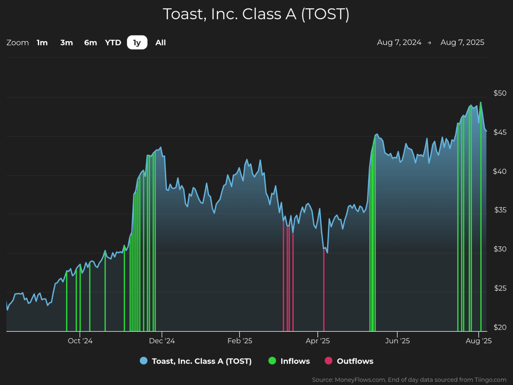Toggle Toast, Inc. Class A (TOST) legend series

tap(196, 361)
